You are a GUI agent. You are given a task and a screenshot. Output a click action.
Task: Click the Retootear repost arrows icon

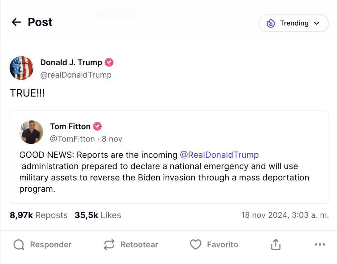(x=109, y=245)
